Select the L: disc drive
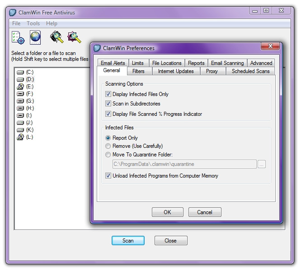Screen dimensions: 301x270 point(20,137)
